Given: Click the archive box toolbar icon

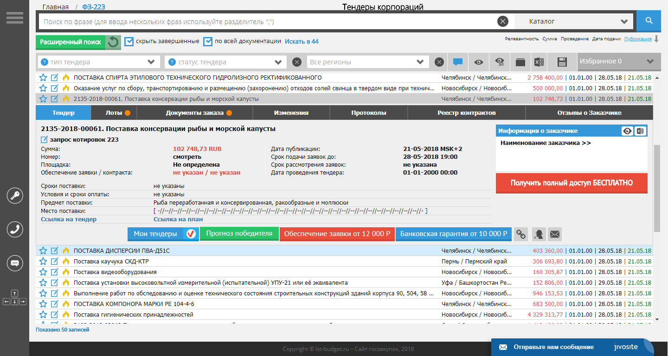Looking at the screenshot, I should click(x=520, y=62).
